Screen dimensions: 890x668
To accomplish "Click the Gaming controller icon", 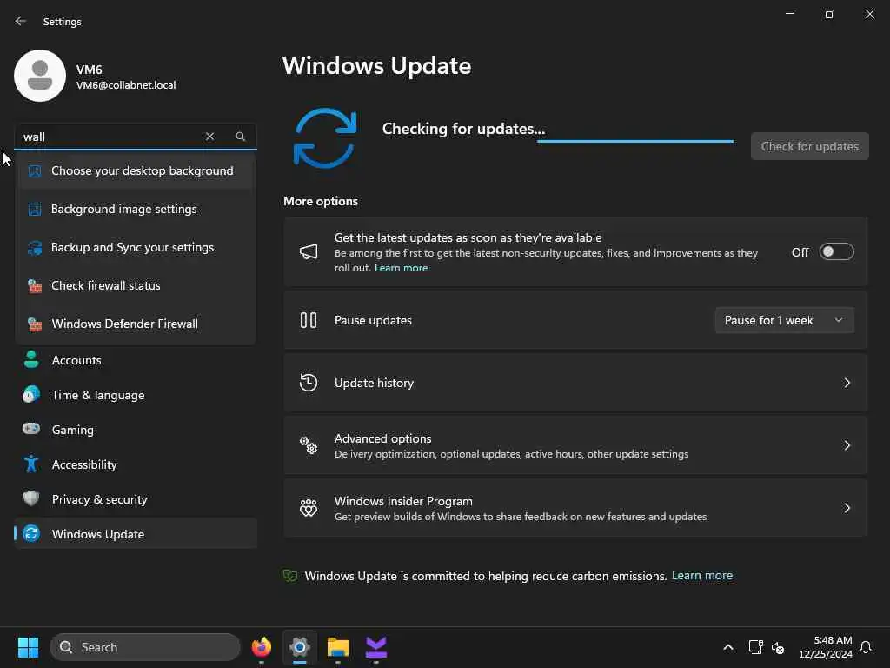I will [31, 429].
